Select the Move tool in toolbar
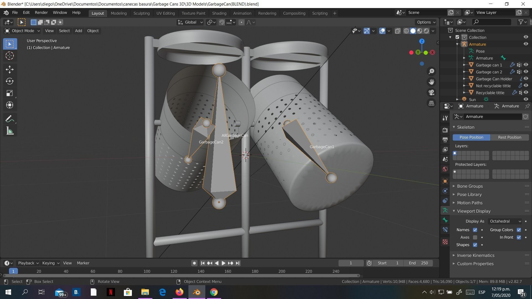532x299 pixels. point(10,69)
